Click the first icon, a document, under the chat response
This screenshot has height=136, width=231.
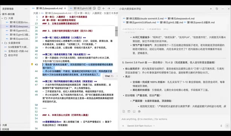coord(124,111)
